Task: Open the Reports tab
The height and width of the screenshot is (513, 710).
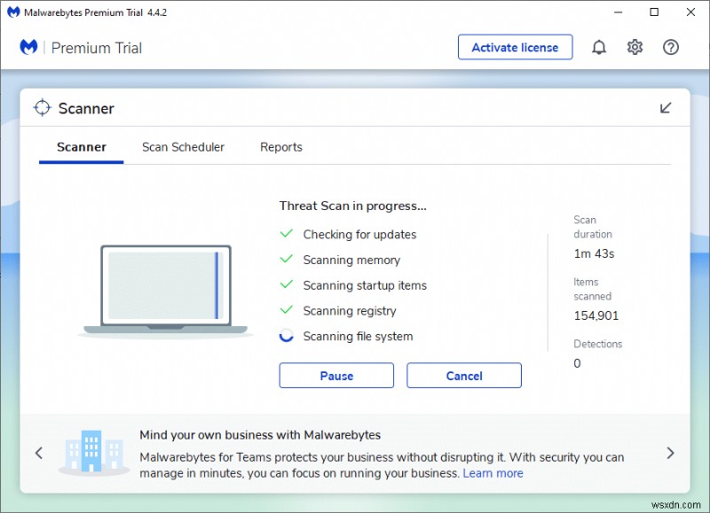Action: (281, 147)
